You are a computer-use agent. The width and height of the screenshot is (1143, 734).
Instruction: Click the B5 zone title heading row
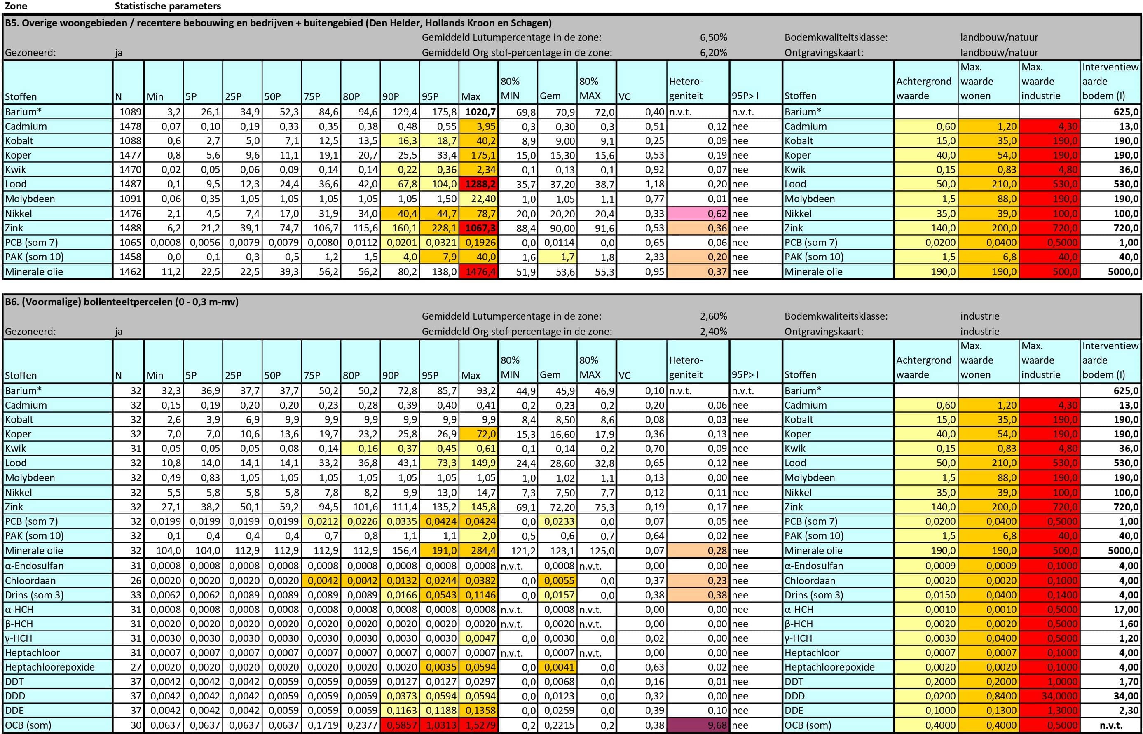click(278, 23)
